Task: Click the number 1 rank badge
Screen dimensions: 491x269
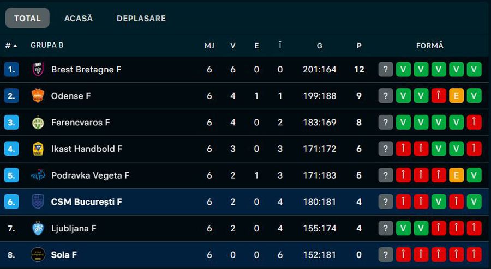Action: 11,69
